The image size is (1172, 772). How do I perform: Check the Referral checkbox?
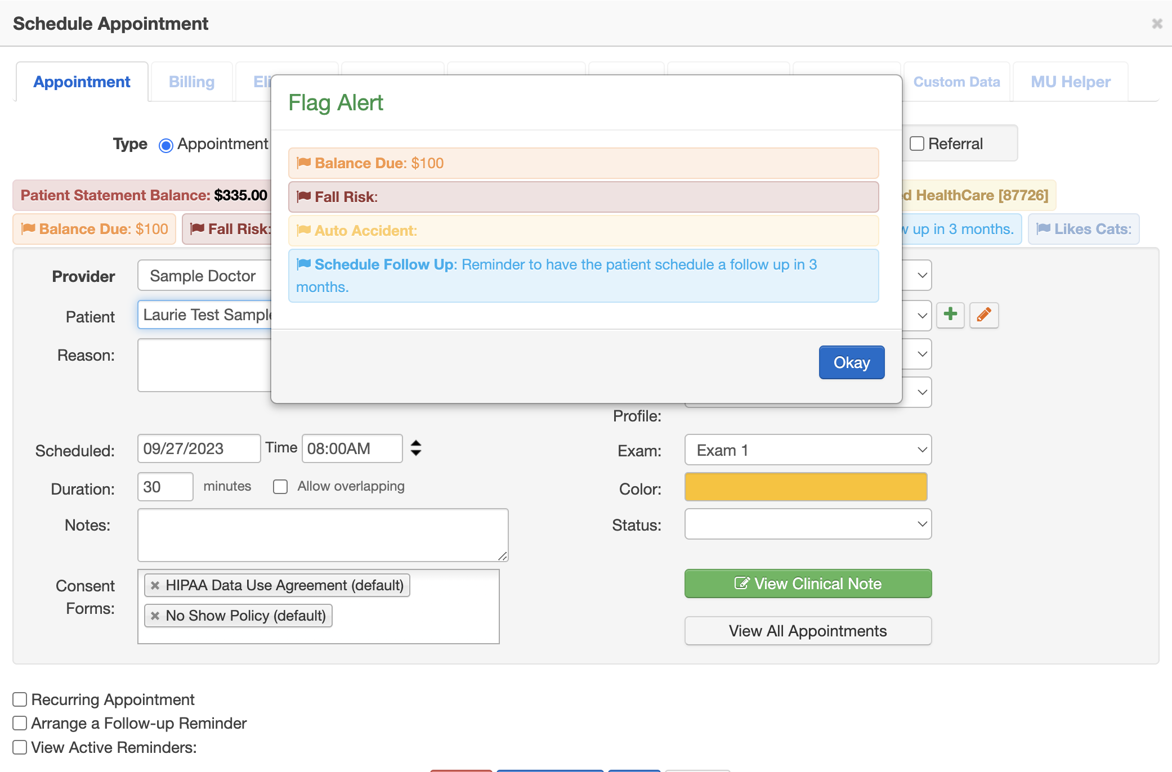917,143
